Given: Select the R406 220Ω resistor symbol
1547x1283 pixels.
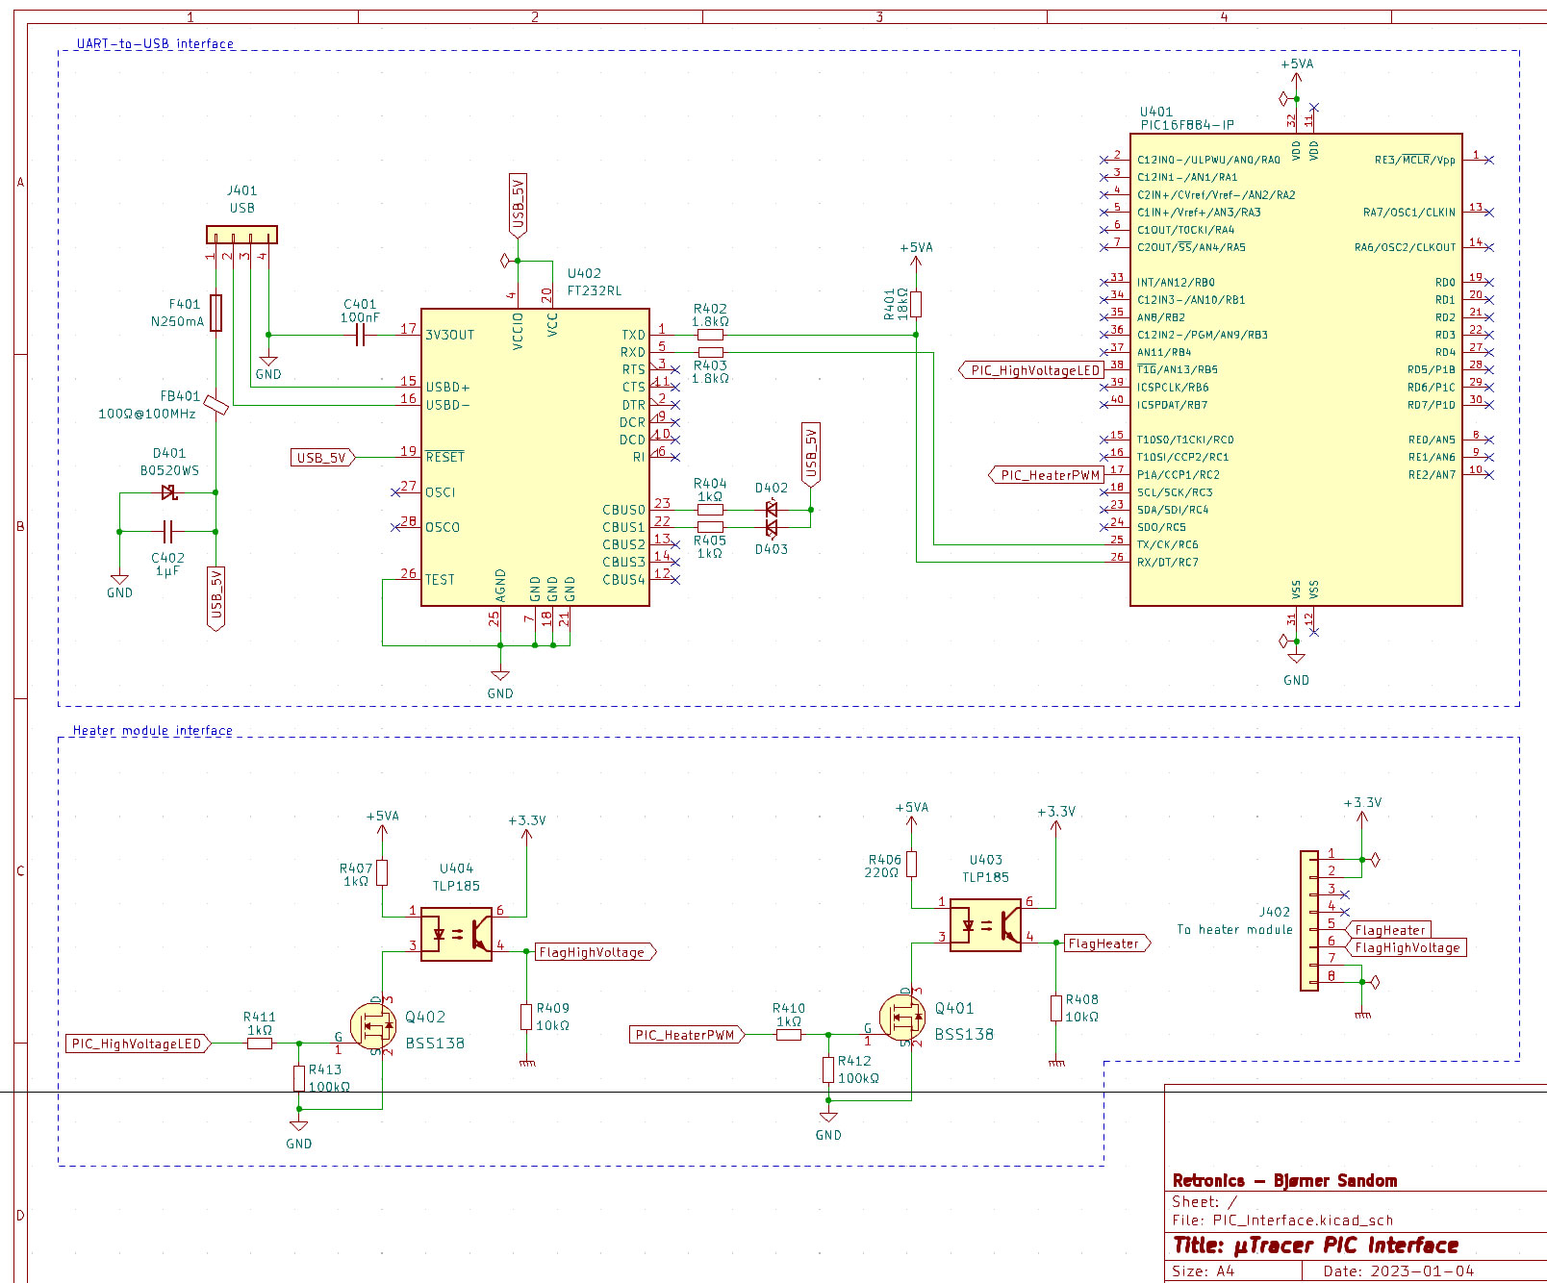Looking at the screenshot, I should (911, 864).
